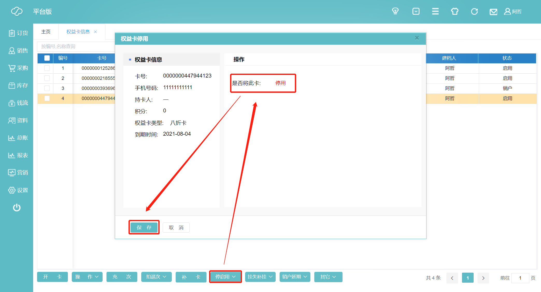The image size is (541, 292).
Task: Click the 保存 save button
Action: [144, 227]
